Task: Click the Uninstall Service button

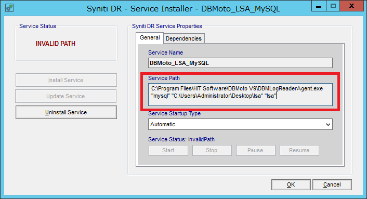Action: 66,112
